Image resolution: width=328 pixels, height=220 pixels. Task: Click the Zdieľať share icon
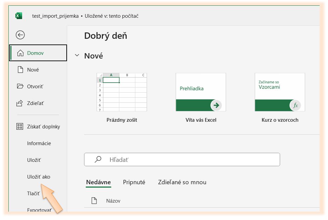(x=20, y=103)
